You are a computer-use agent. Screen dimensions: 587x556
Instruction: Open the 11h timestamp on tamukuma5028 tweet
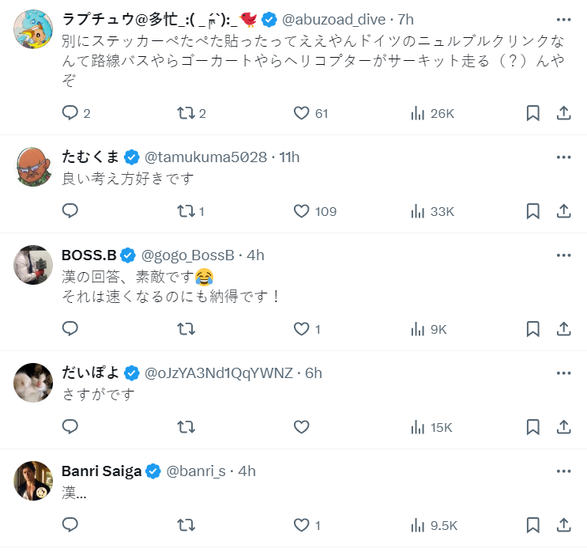289,157
